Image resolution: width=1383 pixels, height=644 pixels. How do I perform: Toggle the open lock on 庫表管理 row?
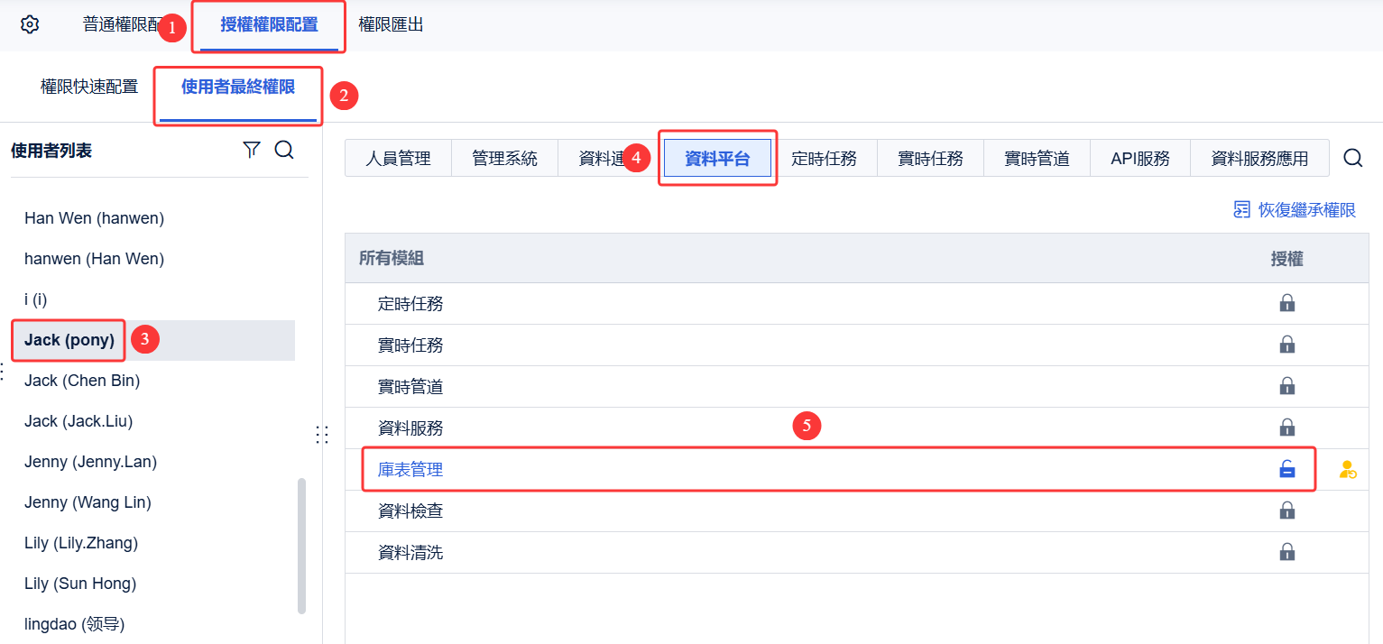tap(1287, 469)
